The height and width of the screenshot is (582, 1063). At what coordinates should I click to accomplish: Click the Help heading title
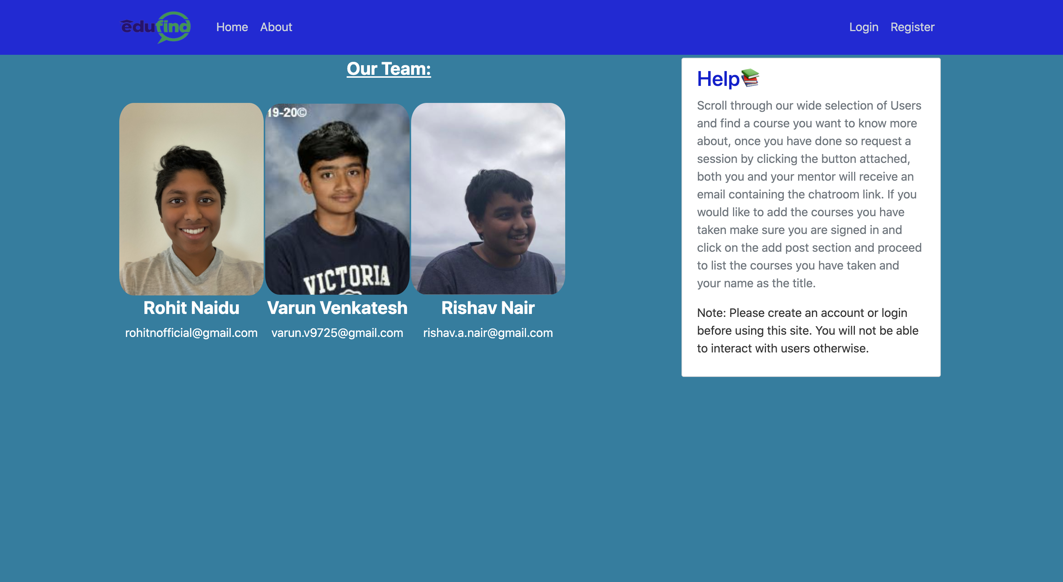(x=718, y=79)
